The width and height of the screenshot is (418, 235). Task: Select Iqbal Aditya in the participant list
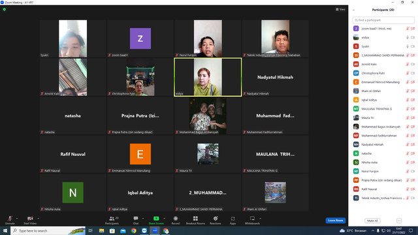383,100
